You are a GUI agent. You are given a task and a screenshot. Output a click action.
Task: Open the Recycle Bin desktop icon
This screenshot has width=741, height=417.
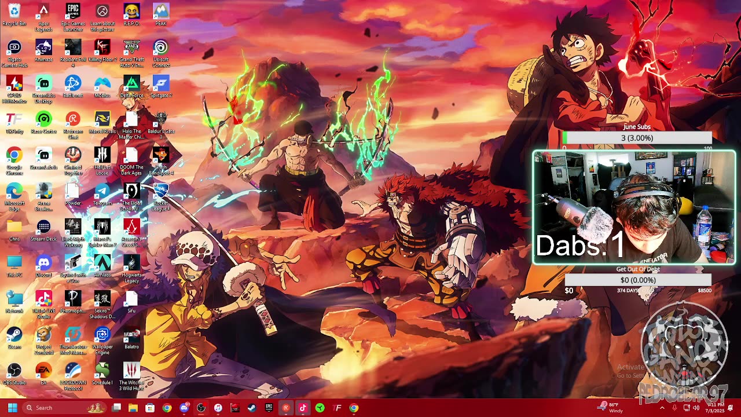pos(14,14)
